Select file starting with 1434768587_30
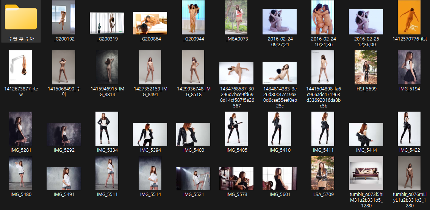Viewport: 430px width, 210px height. (x=236, y=73)
